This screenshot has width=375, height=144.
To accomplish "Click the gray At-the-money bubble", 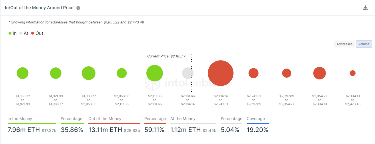I will pyautogui.click(x=188, y=73).
